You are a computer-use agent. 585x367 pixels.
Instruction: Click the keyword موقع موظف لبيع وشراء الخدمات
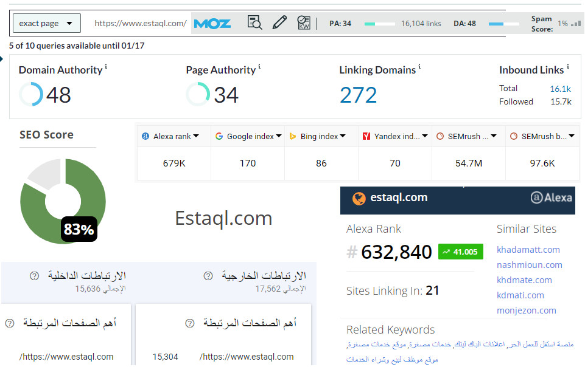pos(392,360)
